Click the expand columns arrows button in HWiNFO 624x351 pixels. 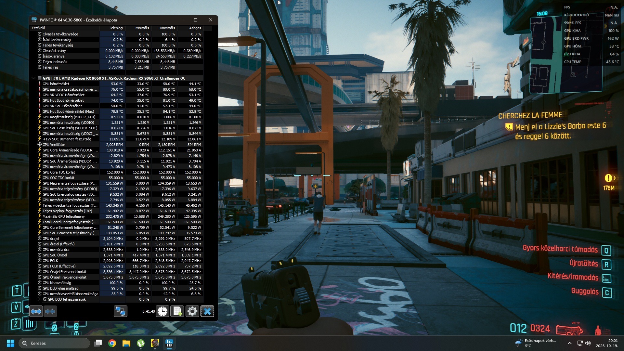click(36, 311)
